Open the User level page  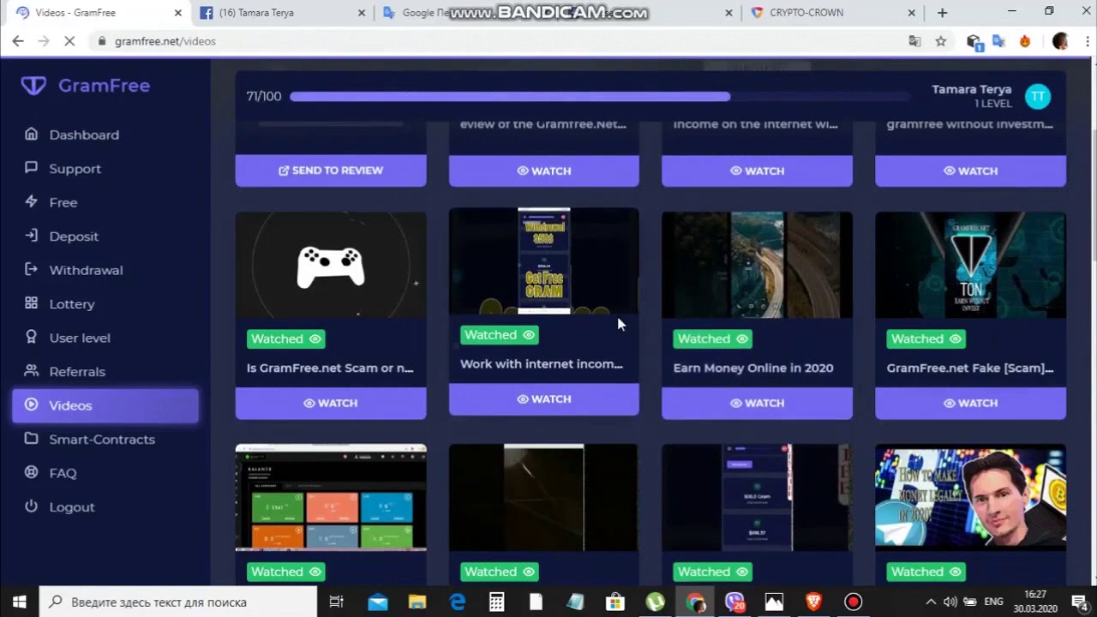[x=80, y=338]
